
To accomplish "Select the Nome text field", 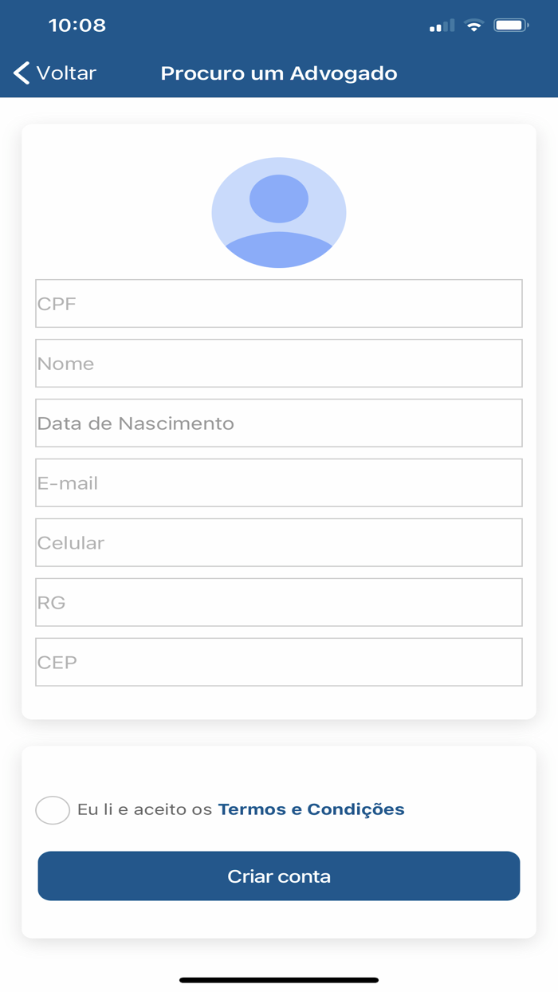I will (x=279, y=364).
